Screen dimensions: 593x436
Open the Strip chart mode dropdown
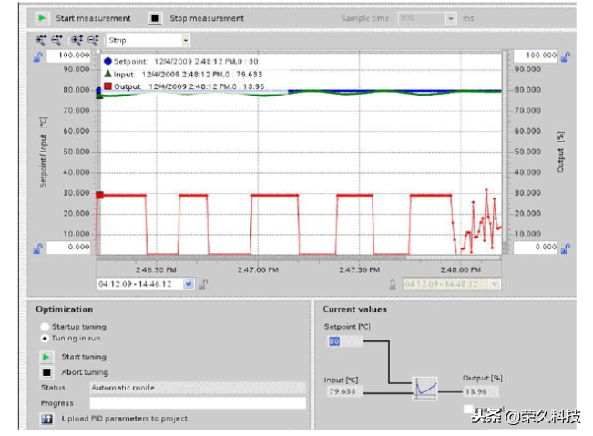pyautogui.click(x=185, y=40)
